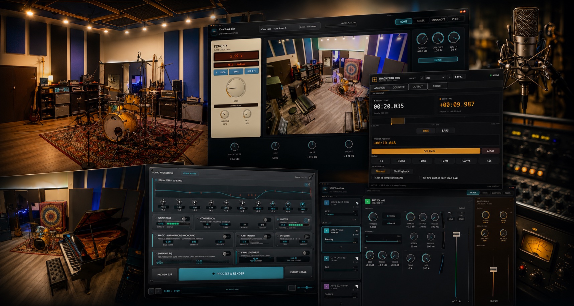Toggle the Compressor switch
The width and height of the screenshot is (574, 306).
click(267, 220)
